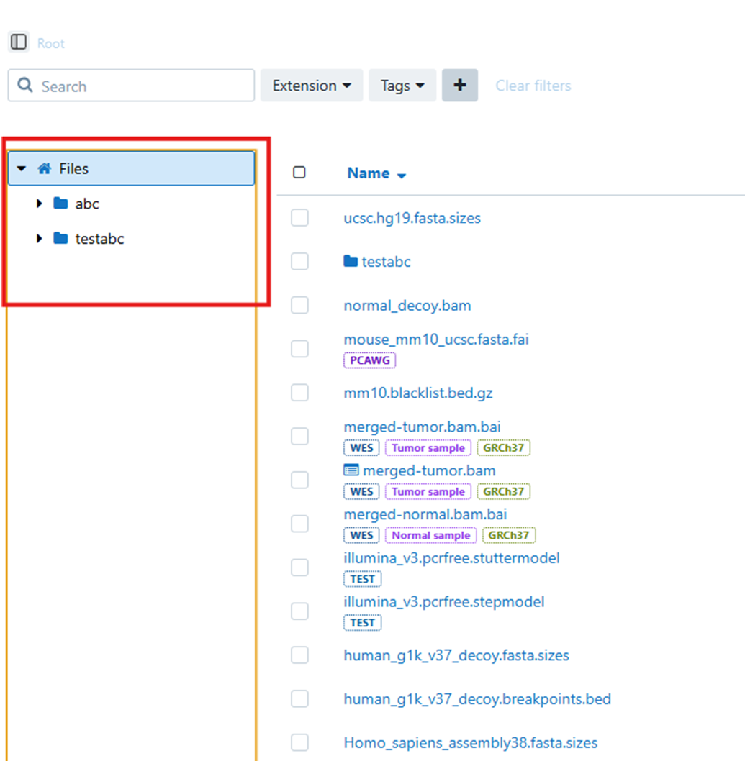Sort by the Name column header
Screen dimensions: 745x761
click(376, 173)
